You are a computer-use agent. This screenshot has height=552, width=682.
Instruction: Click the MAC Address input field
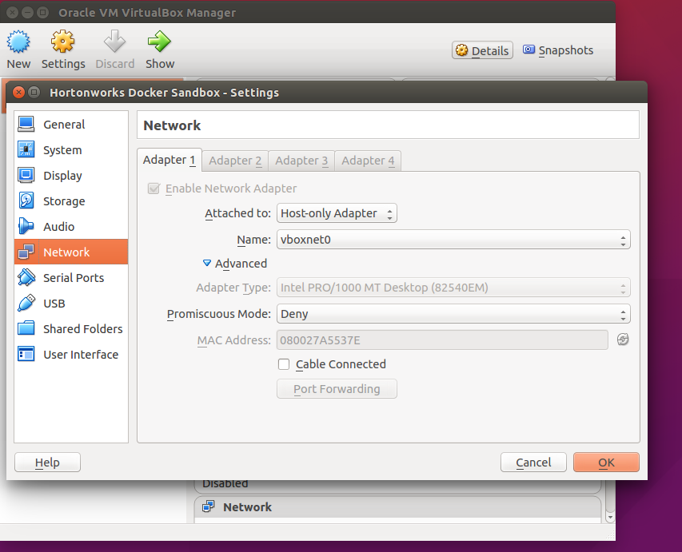point(442,340)
